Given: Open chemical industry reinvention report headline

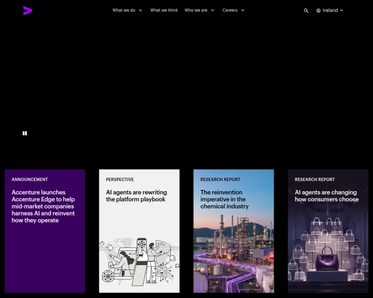Looking at the screenshot, I should click(224, 199).
